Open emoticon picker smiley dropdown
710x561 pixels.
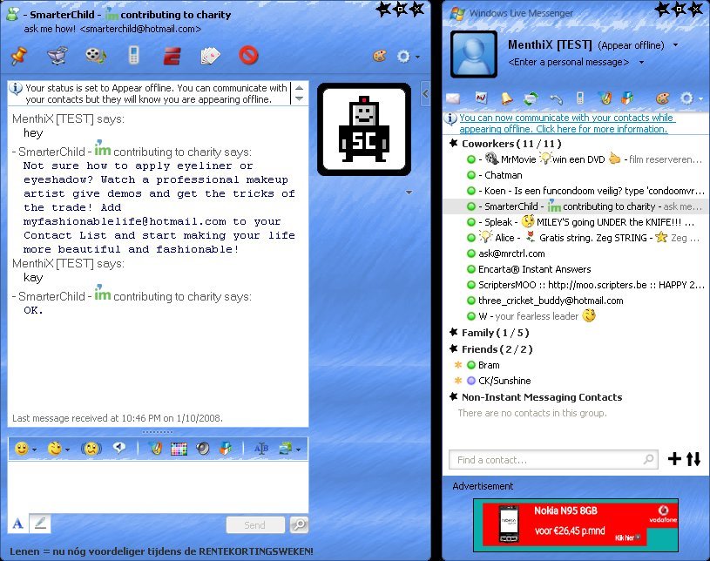click(25, 449)
